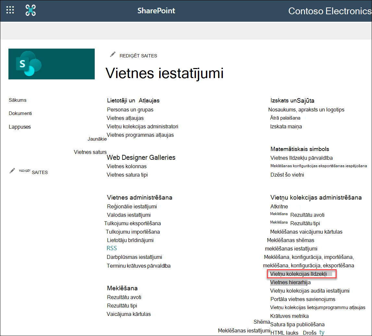Open meklēšana, konfigurācija, eksportēšana
372x336 pixels.
pos(308,265)
